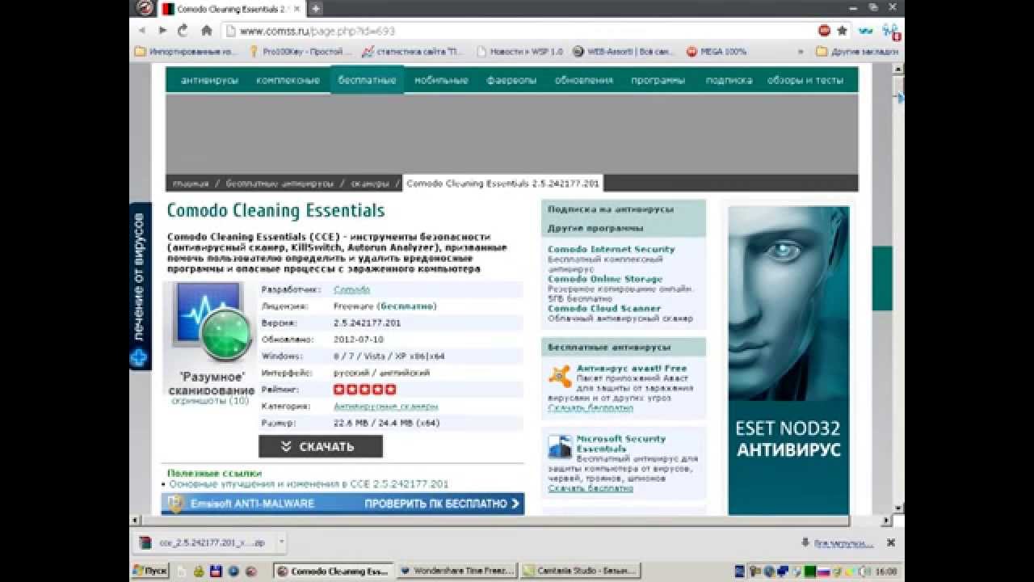Open the скриншоты (10) link
This screenshot has width=1034, height=582.
[x=210, y=400]
